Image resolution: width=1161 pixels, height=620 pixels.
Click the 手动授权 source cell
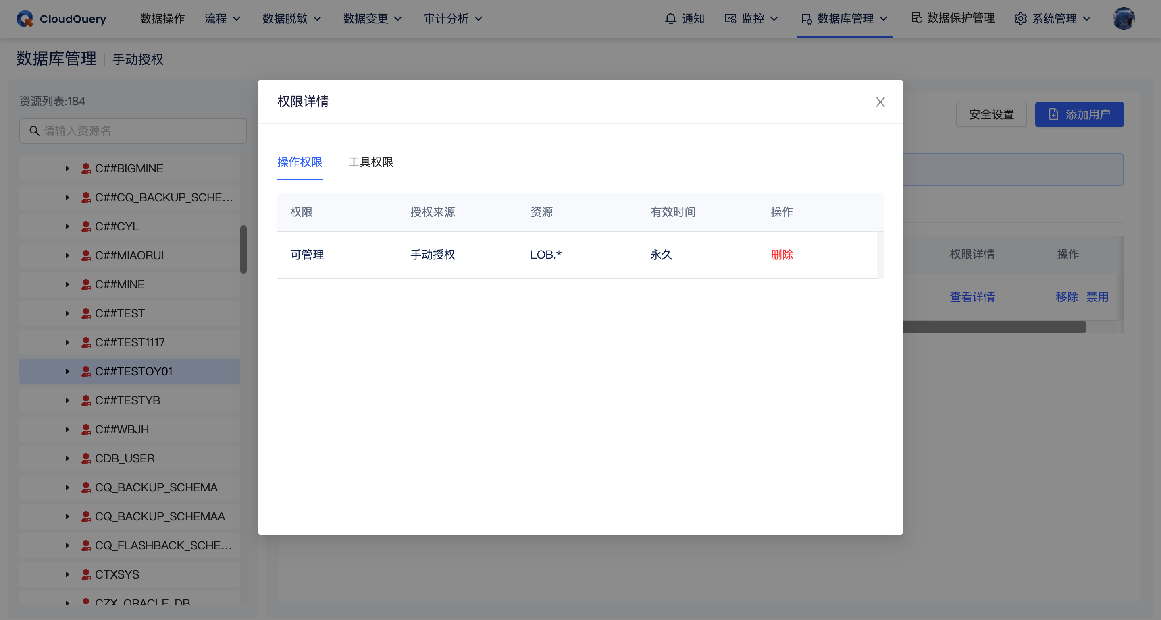pos(432,255)
